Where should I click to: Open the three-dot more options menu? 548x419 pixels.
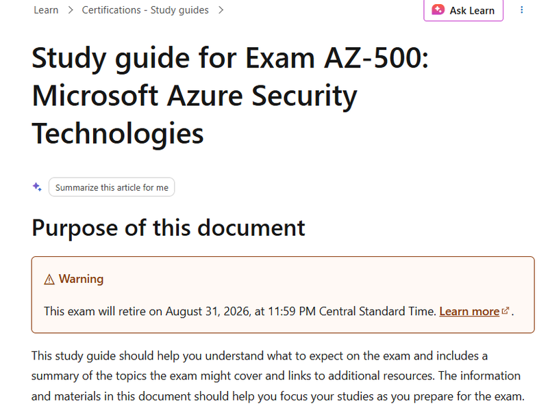point(521,10)
